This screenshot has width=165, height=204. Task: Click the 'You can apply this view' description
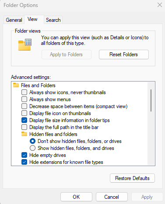pyautogui.click(x=95, y=40)
